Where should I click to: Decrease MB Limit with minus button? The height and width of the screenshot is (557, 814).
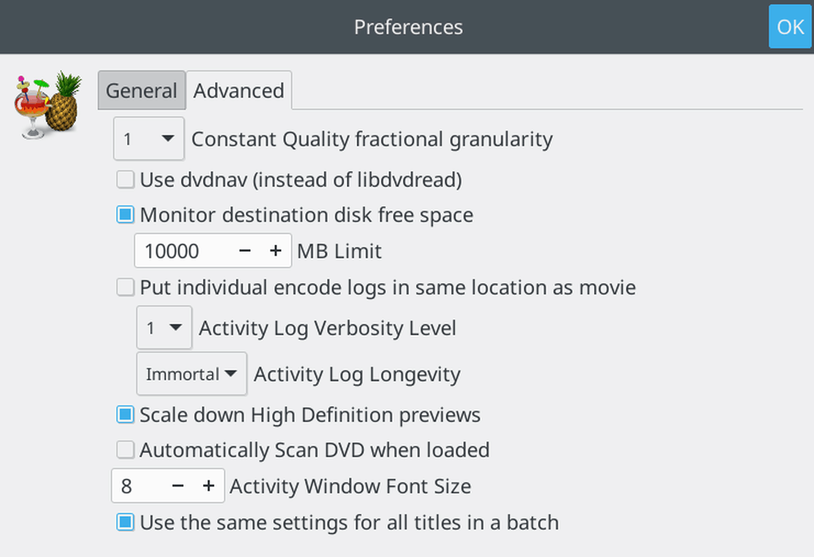[245, 251]
